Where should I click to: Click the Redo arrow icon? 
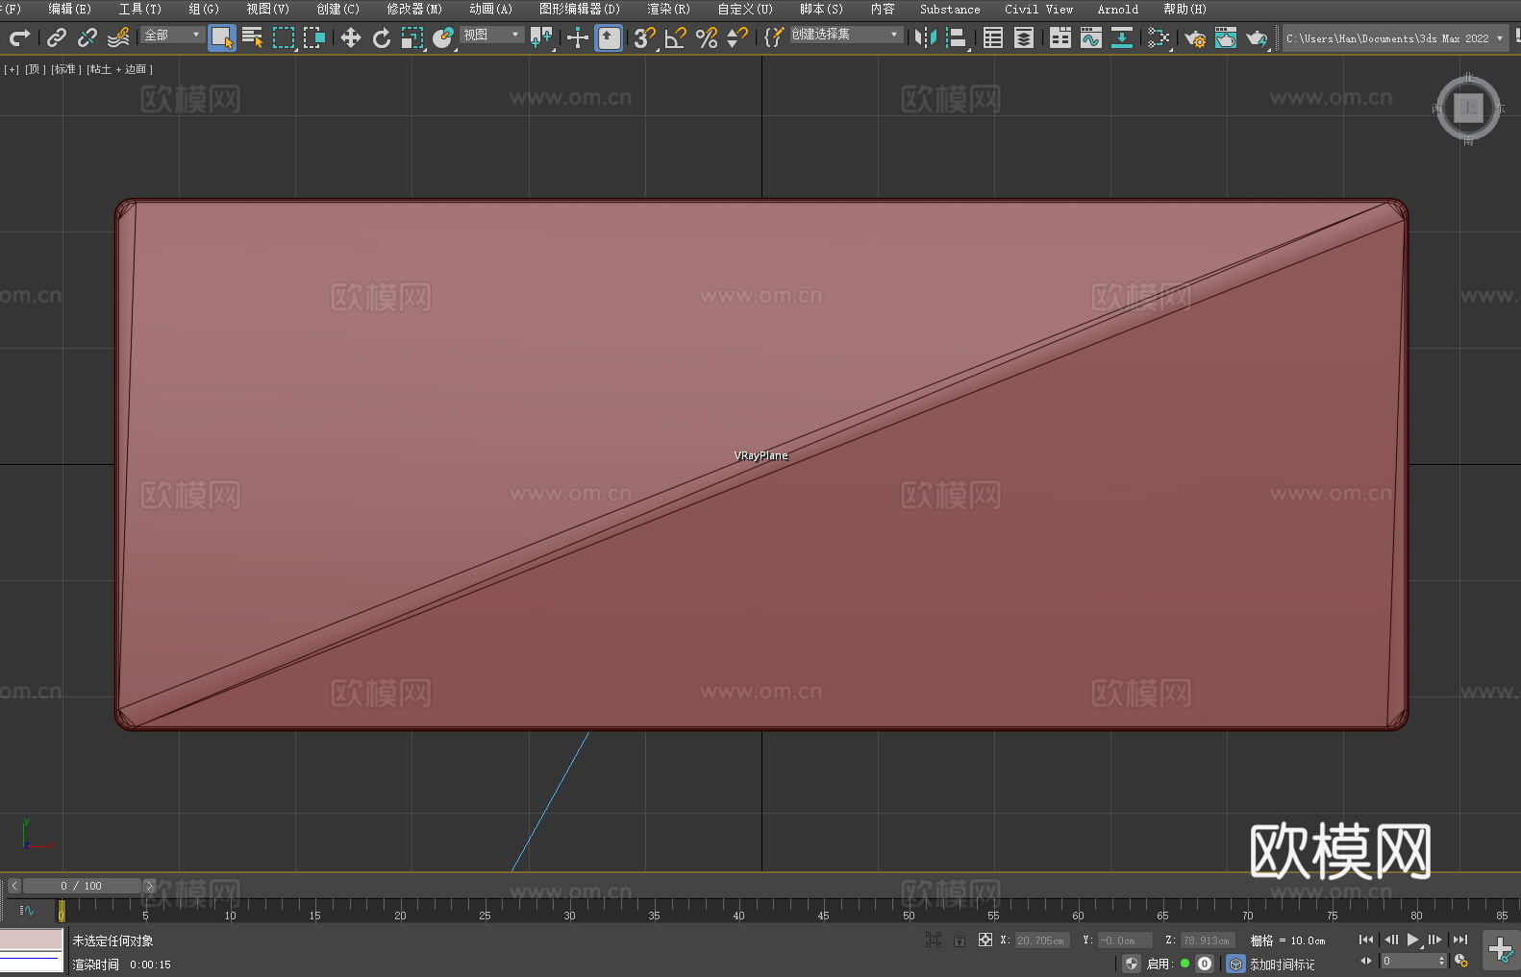tap(19, 37)
